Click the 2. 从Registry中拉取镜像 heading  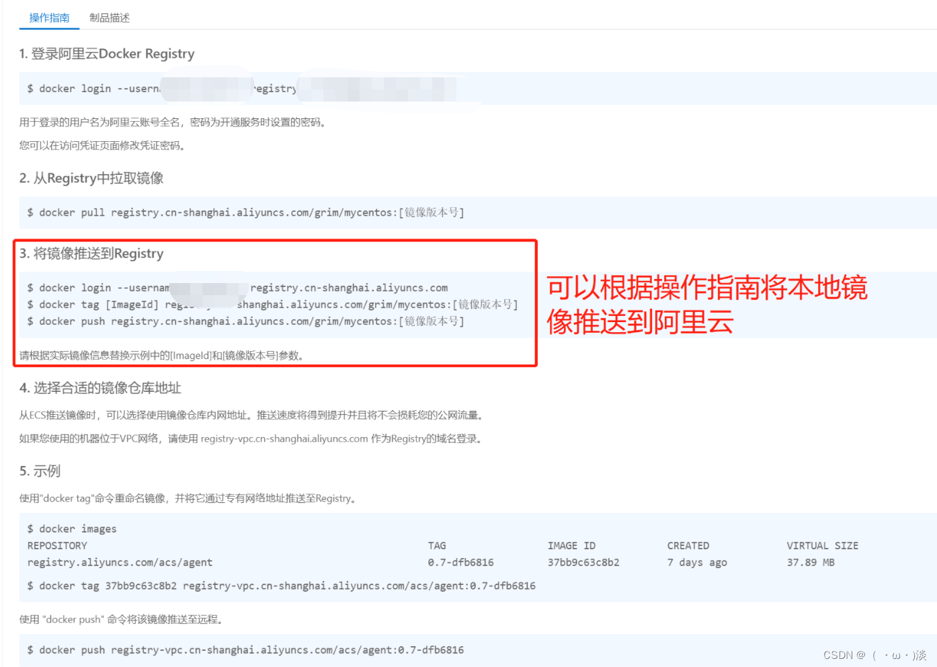click(x=91, y=178)
